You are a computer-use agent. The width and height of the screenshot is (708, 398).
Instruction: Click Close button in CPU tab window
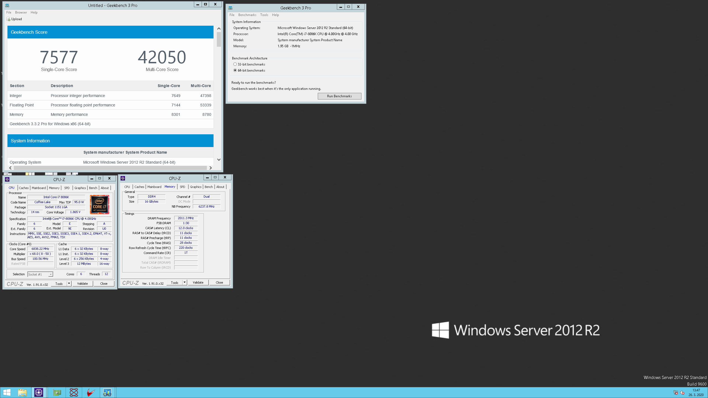point(104,284)
